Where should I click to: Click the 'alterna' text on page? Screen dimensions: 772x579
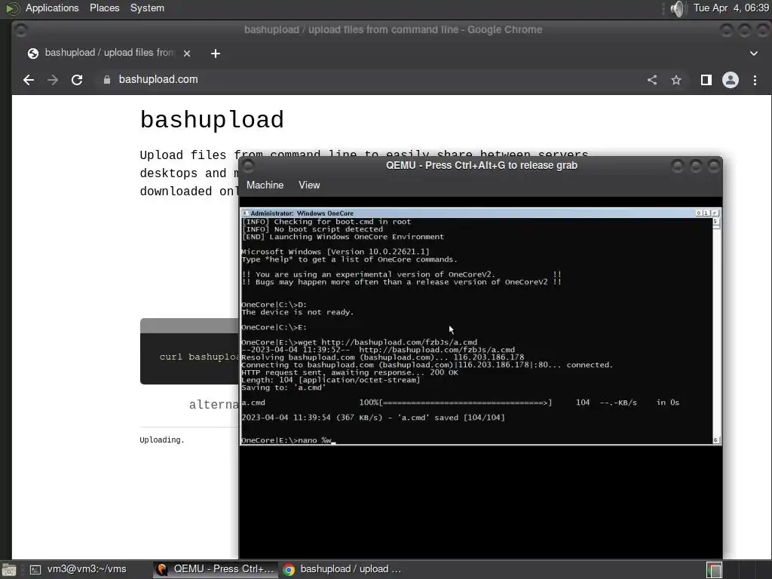point(213,405)
